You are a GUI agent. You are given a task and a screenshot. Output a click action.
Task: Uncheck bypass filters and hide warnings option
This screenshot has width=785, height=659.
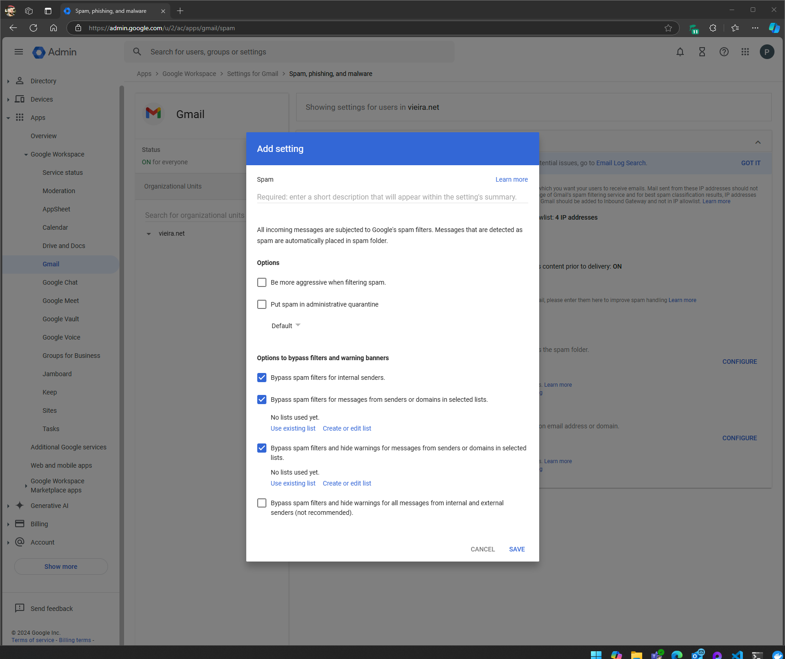click(262, 448)
